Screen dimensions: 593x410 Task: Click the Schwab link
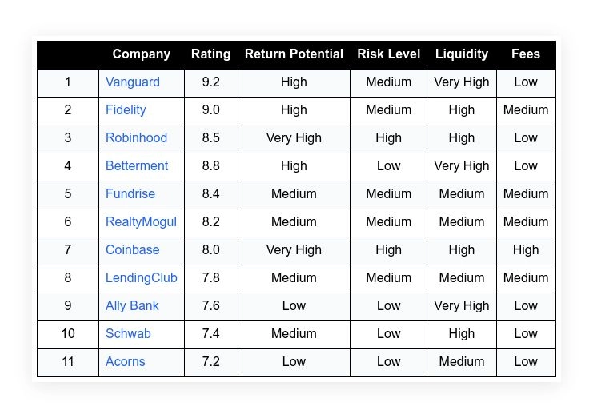[128, 334]
